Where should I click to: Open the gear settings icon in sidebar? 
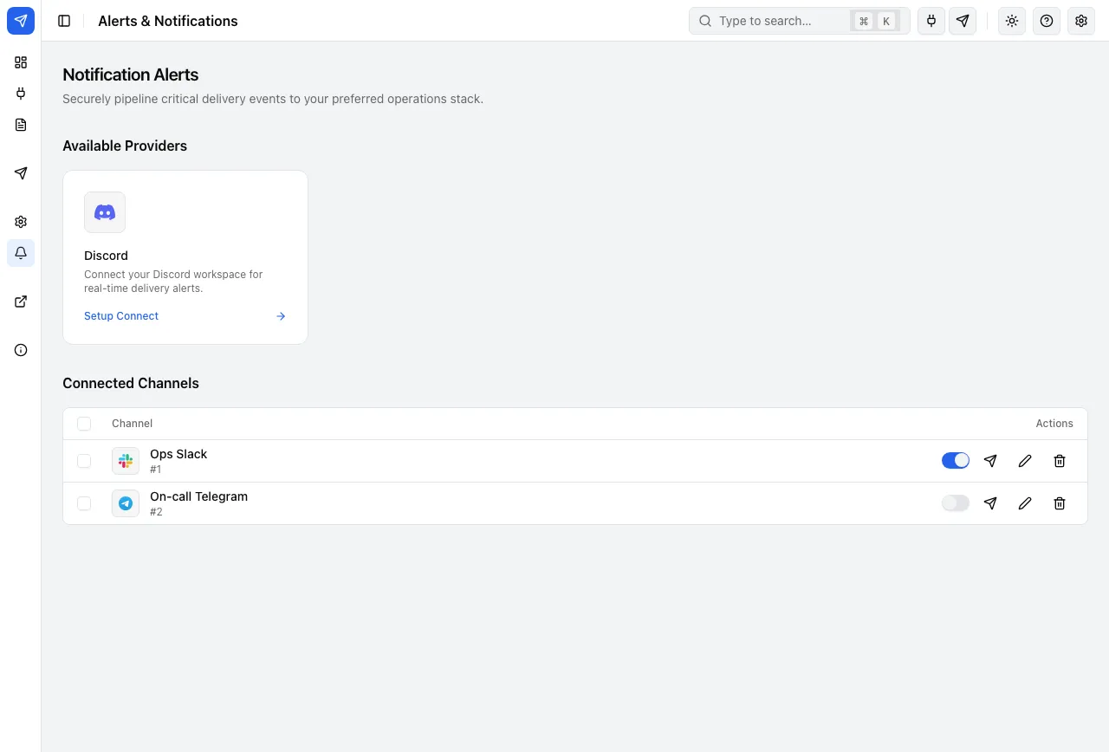pos(21,222)
